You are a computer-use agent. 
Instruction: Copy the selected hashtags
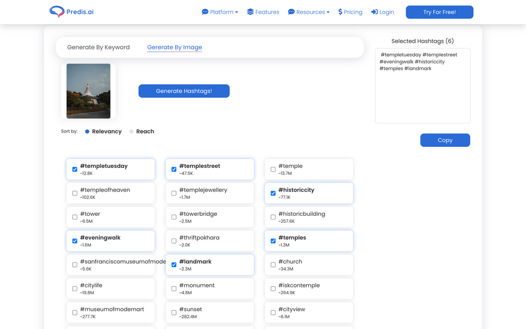[x=445, y=140]
